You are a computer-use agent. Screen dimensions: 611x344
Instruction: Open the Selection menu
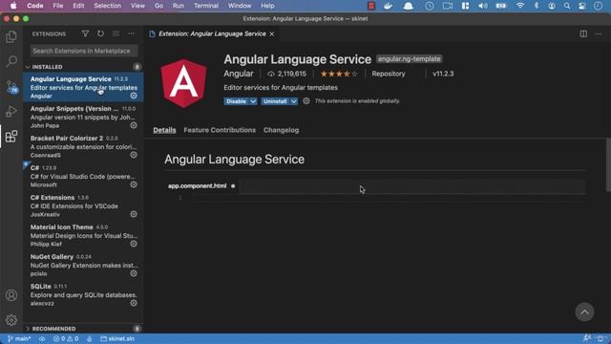click(107, 6)
